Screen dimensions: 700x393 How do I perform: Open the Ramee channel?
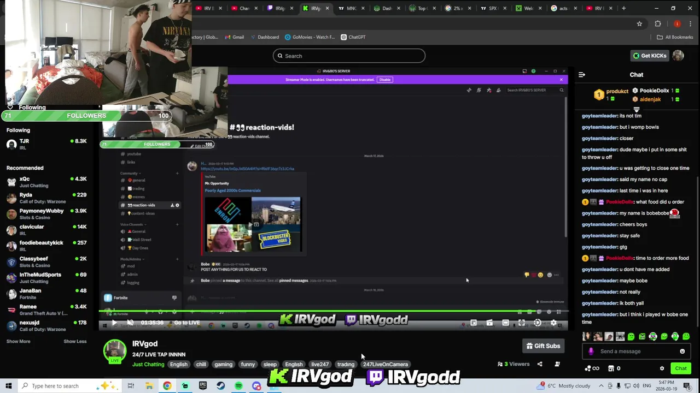[46, 309]
